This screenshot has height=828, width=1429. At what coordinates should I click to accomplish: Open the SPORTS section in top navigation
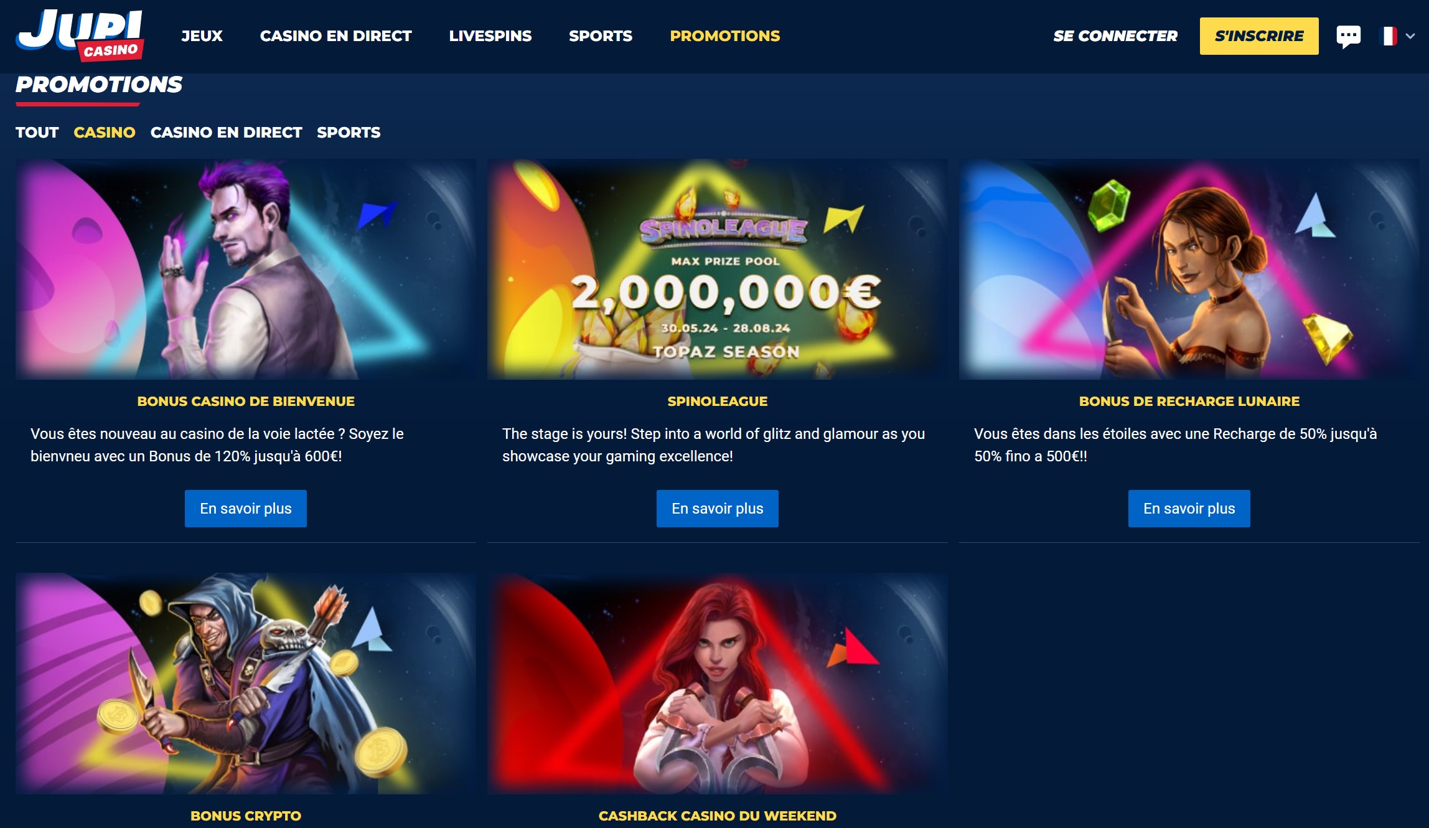coord(600,36)
